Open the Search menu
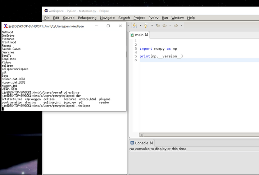Image resolution: width=259 pixels, height=175 pixels. [x=124, y=18]
